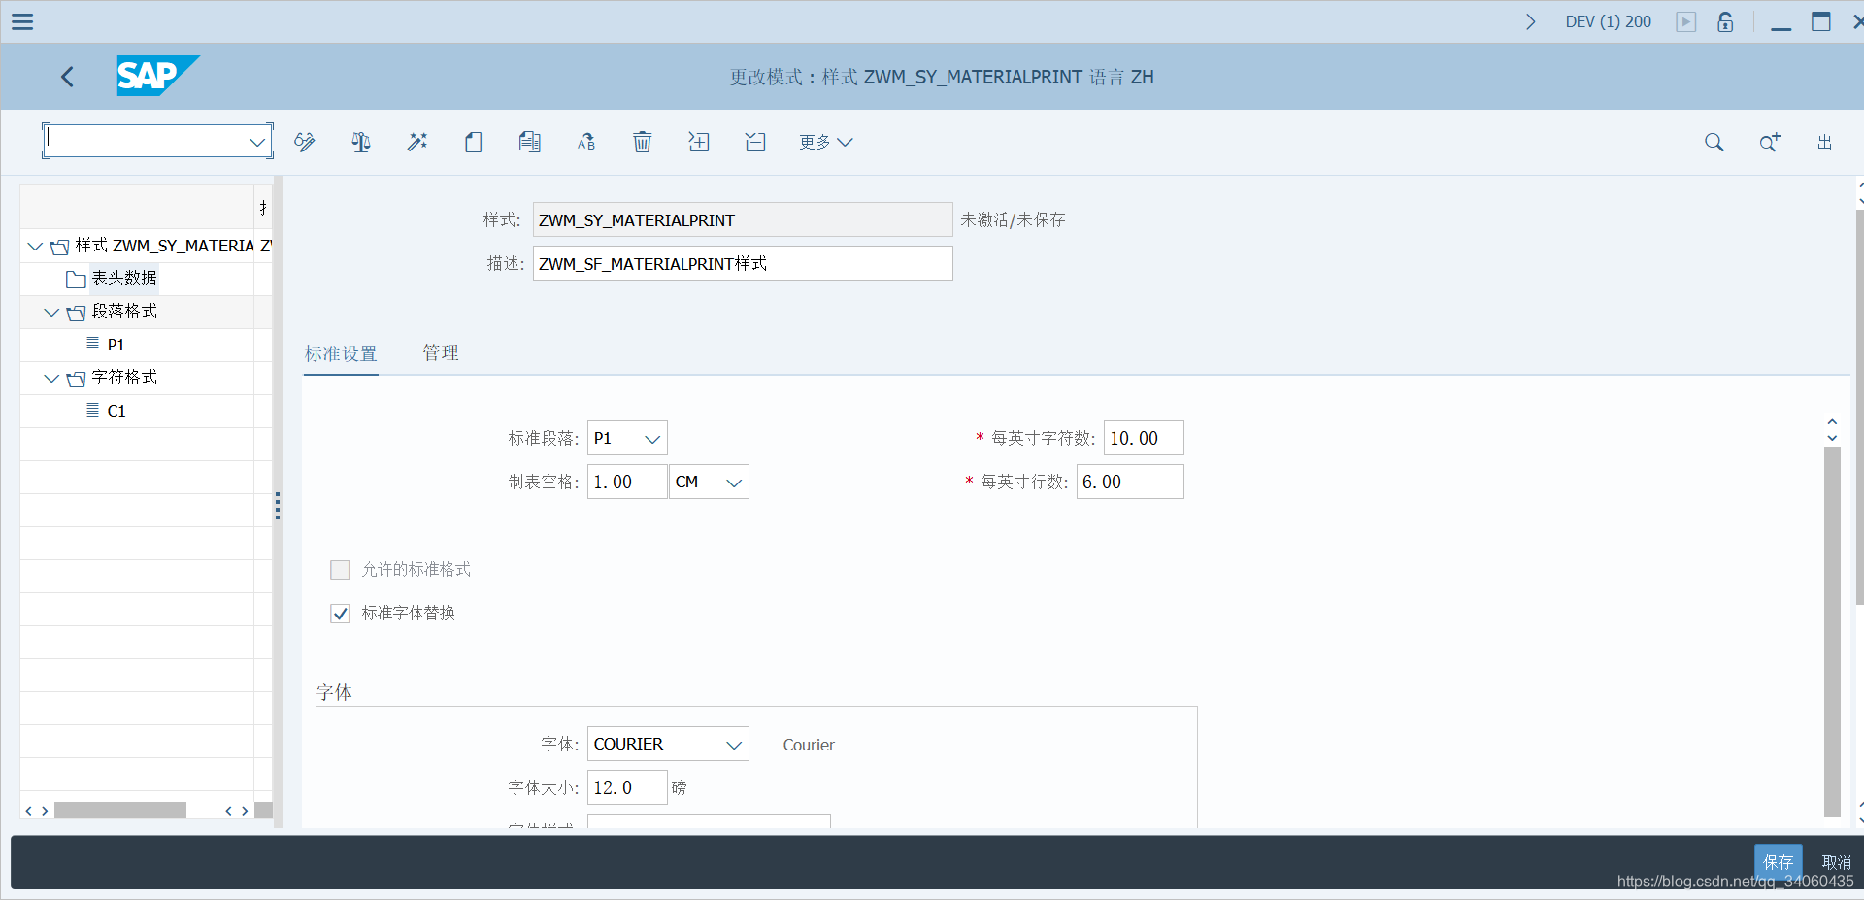
Task: Open the search magnifier icon
Action: tap(1714, 142)
